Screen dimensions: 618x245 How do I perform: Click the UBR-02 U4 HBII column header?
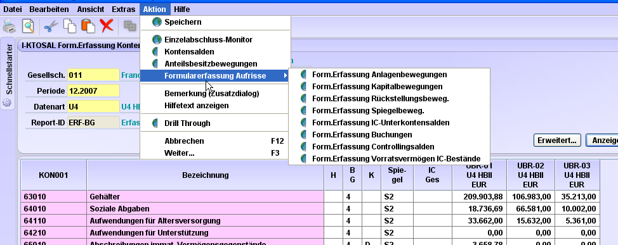(x=530, y=175)
